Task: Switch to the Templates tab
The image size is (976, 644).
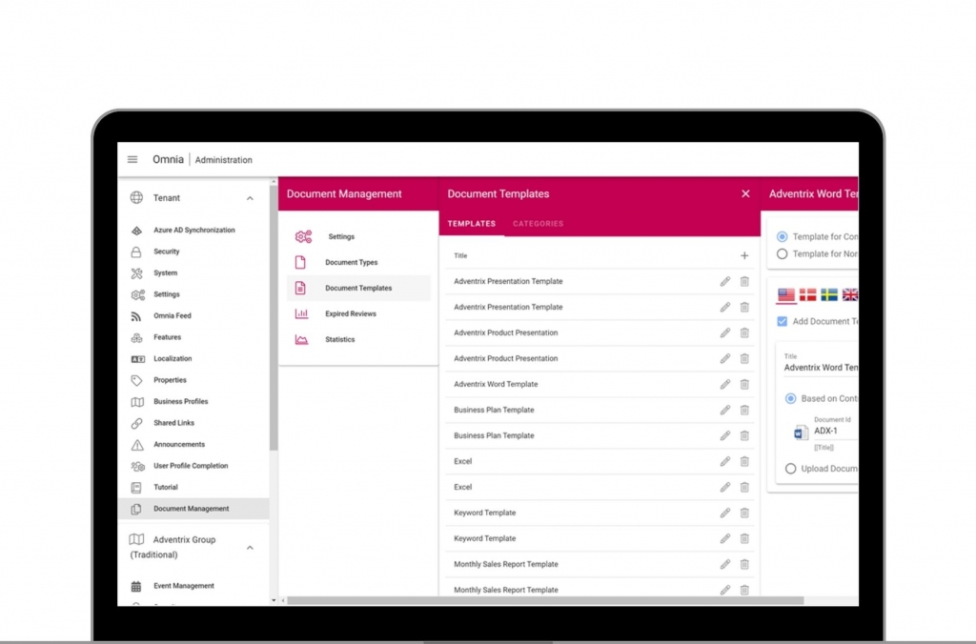Action: click(x=472, y=223)
